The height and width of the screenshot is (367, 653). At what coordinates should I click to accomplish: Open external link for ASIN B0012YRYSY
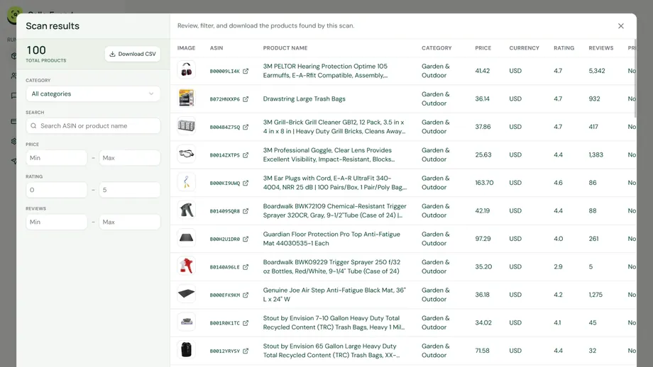(x=246, y=351)
